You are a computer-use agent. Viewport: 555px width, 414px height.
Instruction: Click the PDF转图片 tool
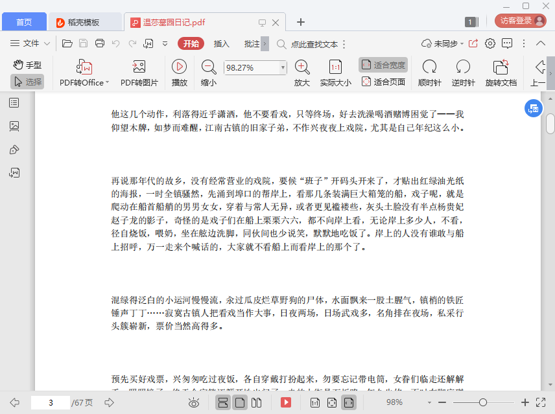coord(139,73)
